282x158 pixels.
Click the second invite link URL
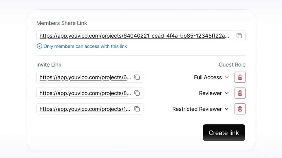click(x=85, y=93)
